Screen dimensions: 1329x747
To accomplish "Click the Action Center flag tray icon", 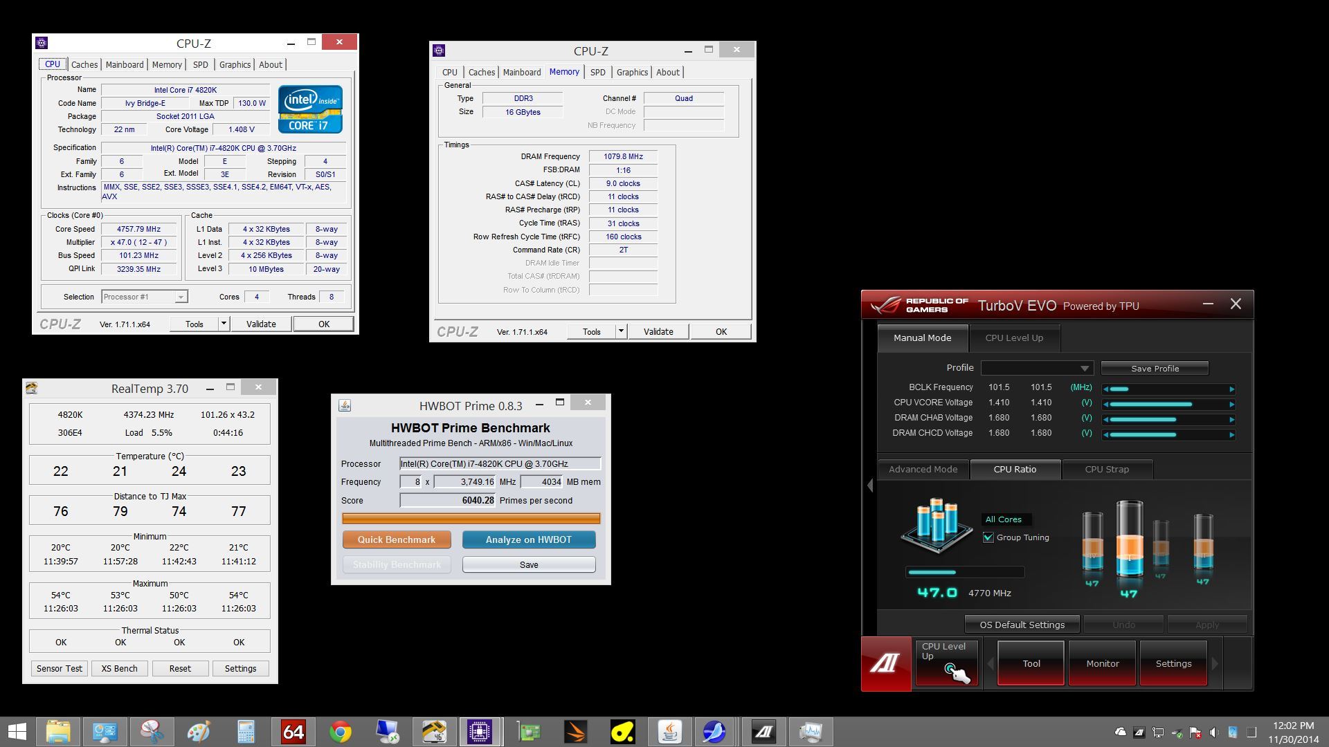I will pos(1195,732).
